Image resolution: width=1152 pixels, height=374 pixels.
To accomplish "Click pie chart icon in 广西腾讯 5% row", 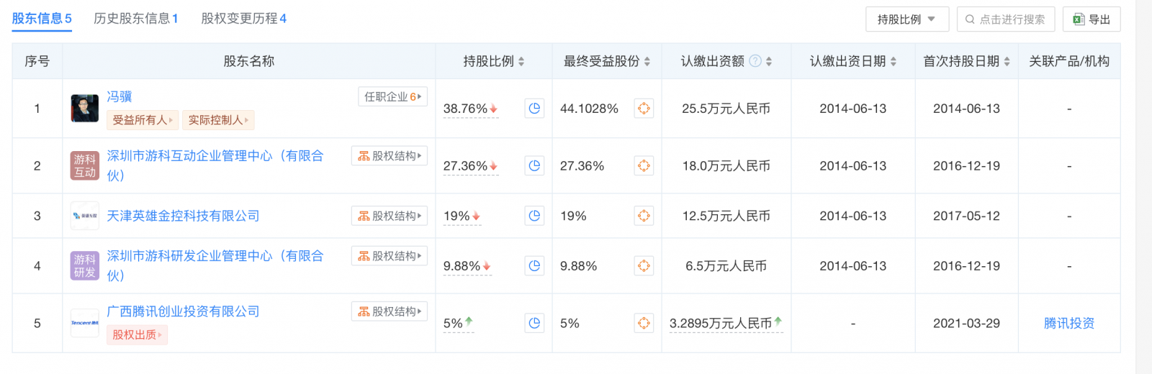I will coord(534,324).
